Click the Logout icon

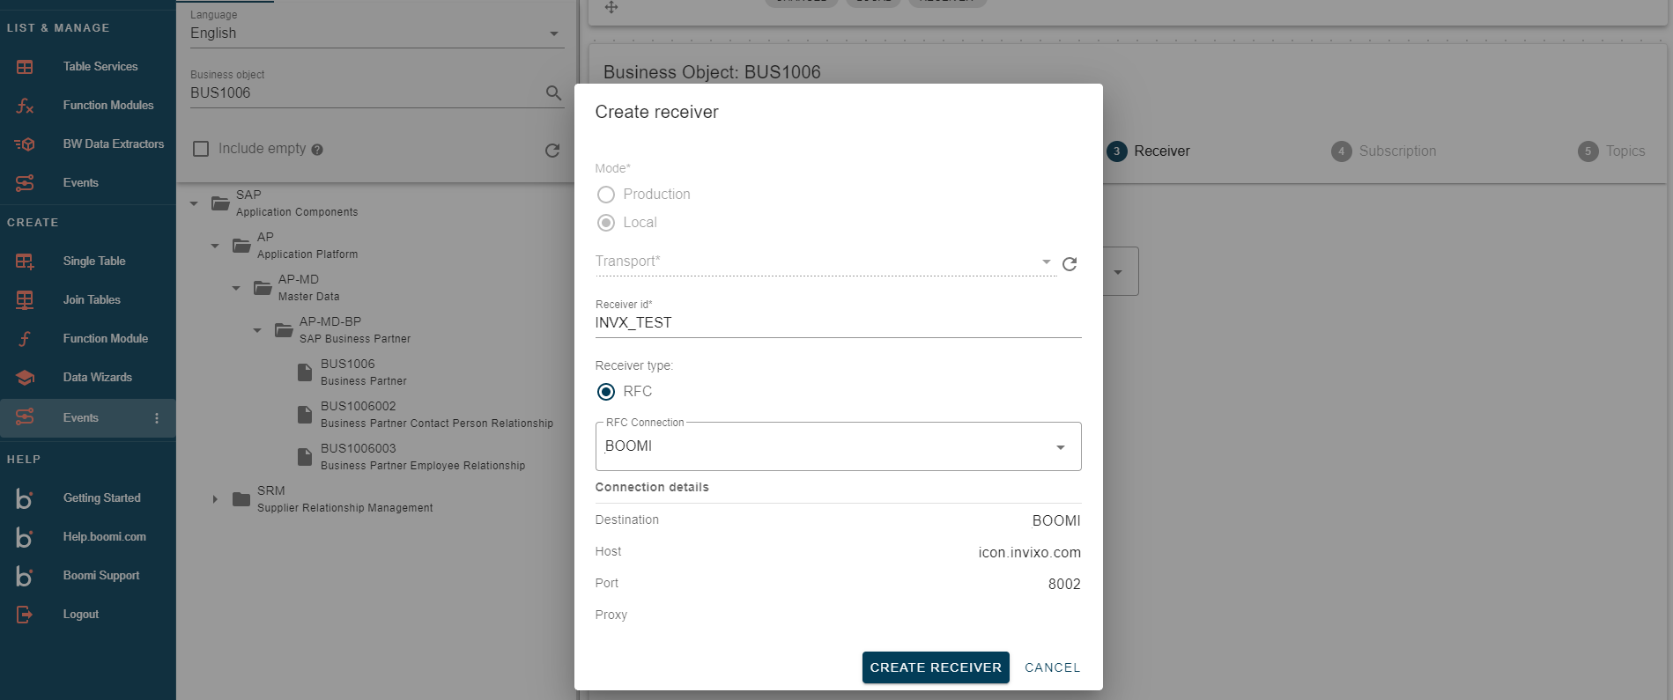point(25,615)
